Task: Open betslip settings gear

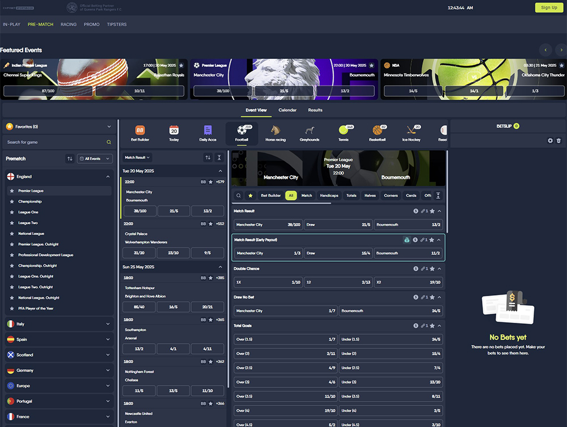Action: (x=550, y=140)
